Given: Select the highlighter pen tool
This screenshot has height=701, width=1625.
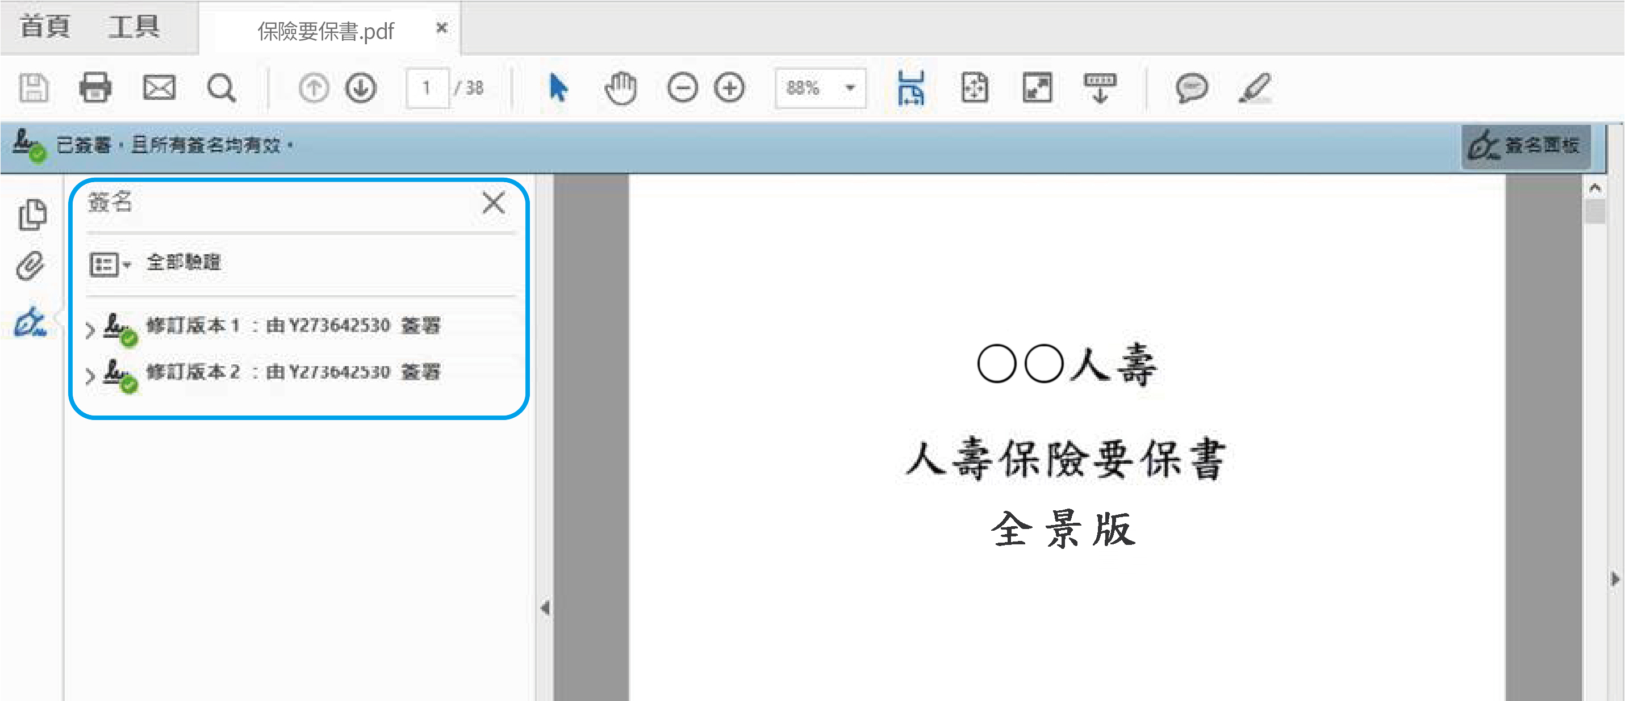Looking at the screenshot, I should click(x=1254, y=87).
